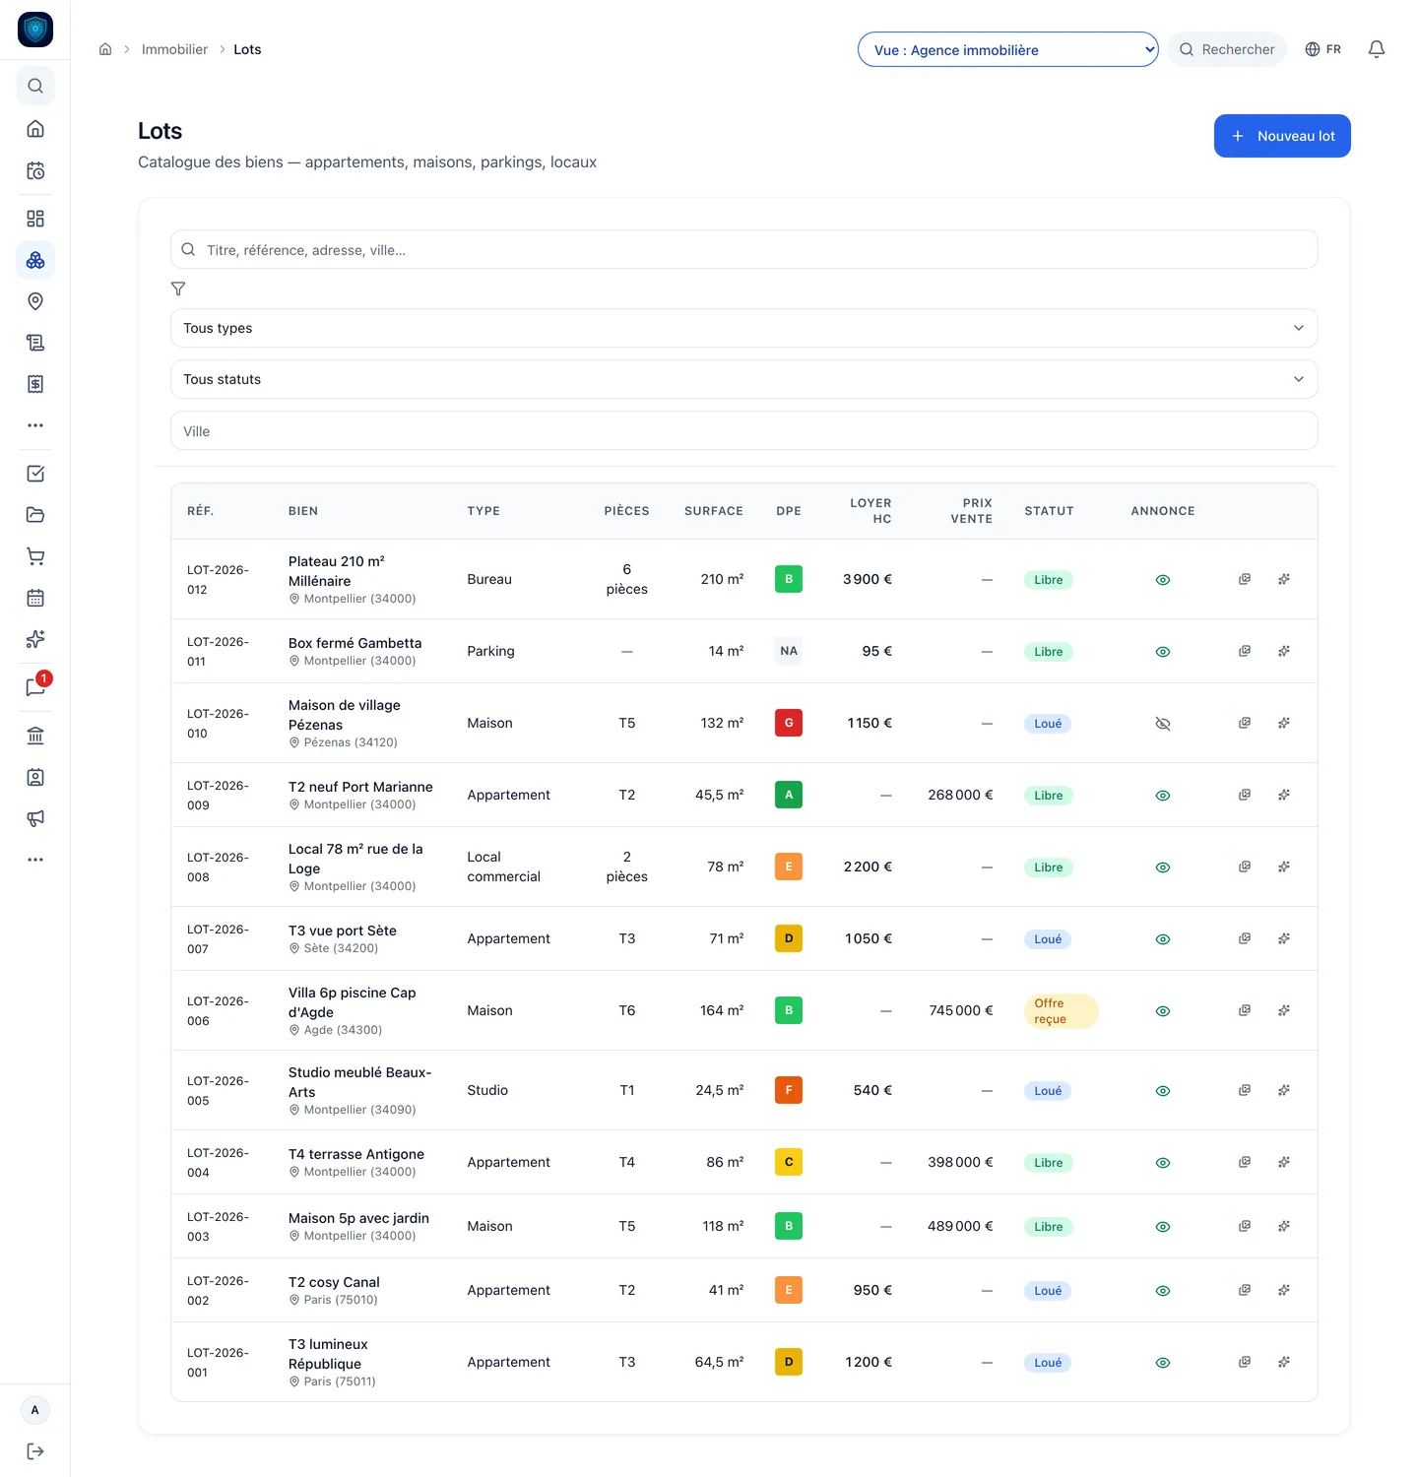Click the logout icon at sidebar bottom
The height and width of the screenshot is (1477, 1418).
35,1451
